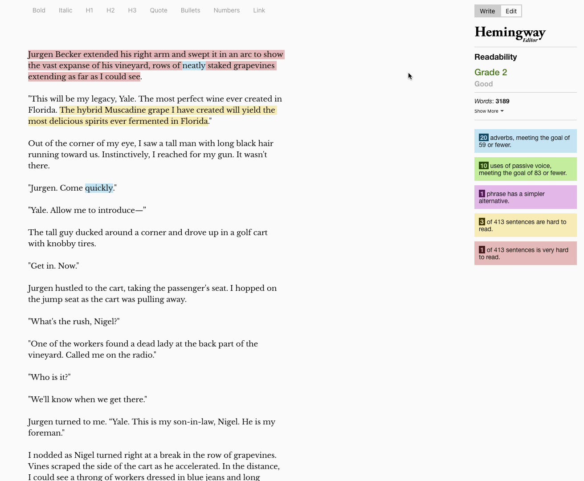This screenshot has width=584, height=481.
Task: Insert a Bullets list
Action: click(x=190, y=10)
